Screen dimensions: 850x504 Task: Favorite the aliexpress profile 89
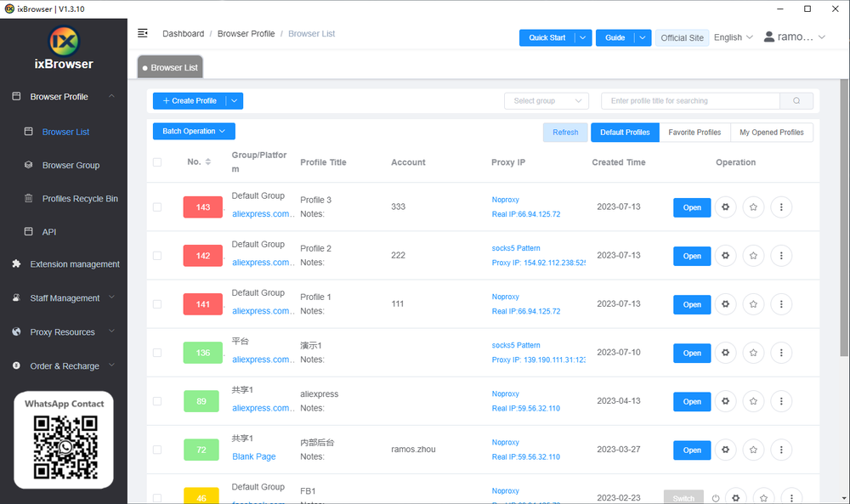tap(753, 401)
